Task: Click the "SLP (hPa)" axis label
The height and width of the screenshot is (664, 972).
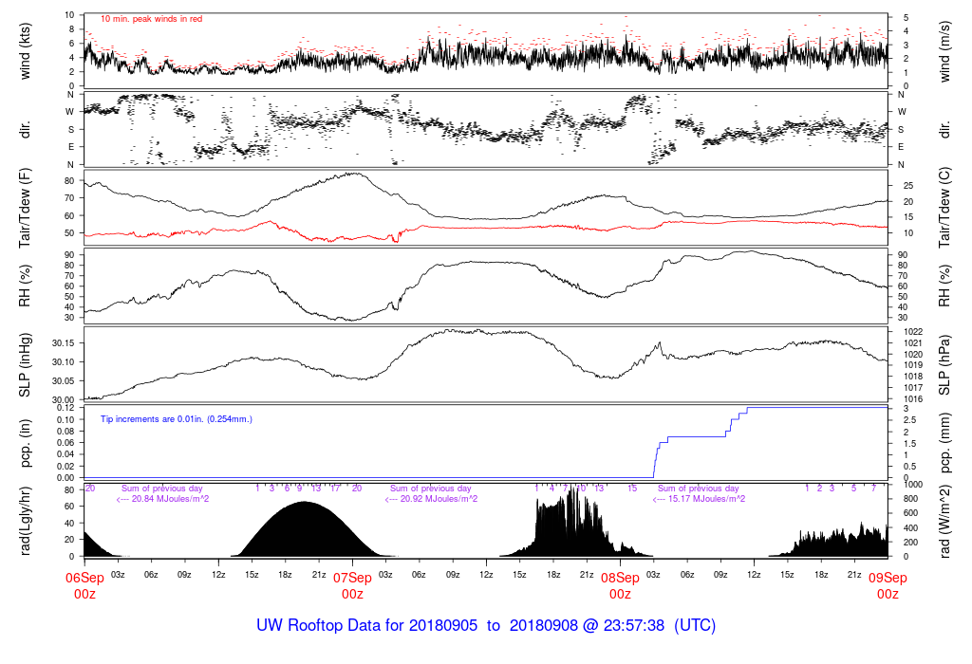Action: tap(944, 365)
